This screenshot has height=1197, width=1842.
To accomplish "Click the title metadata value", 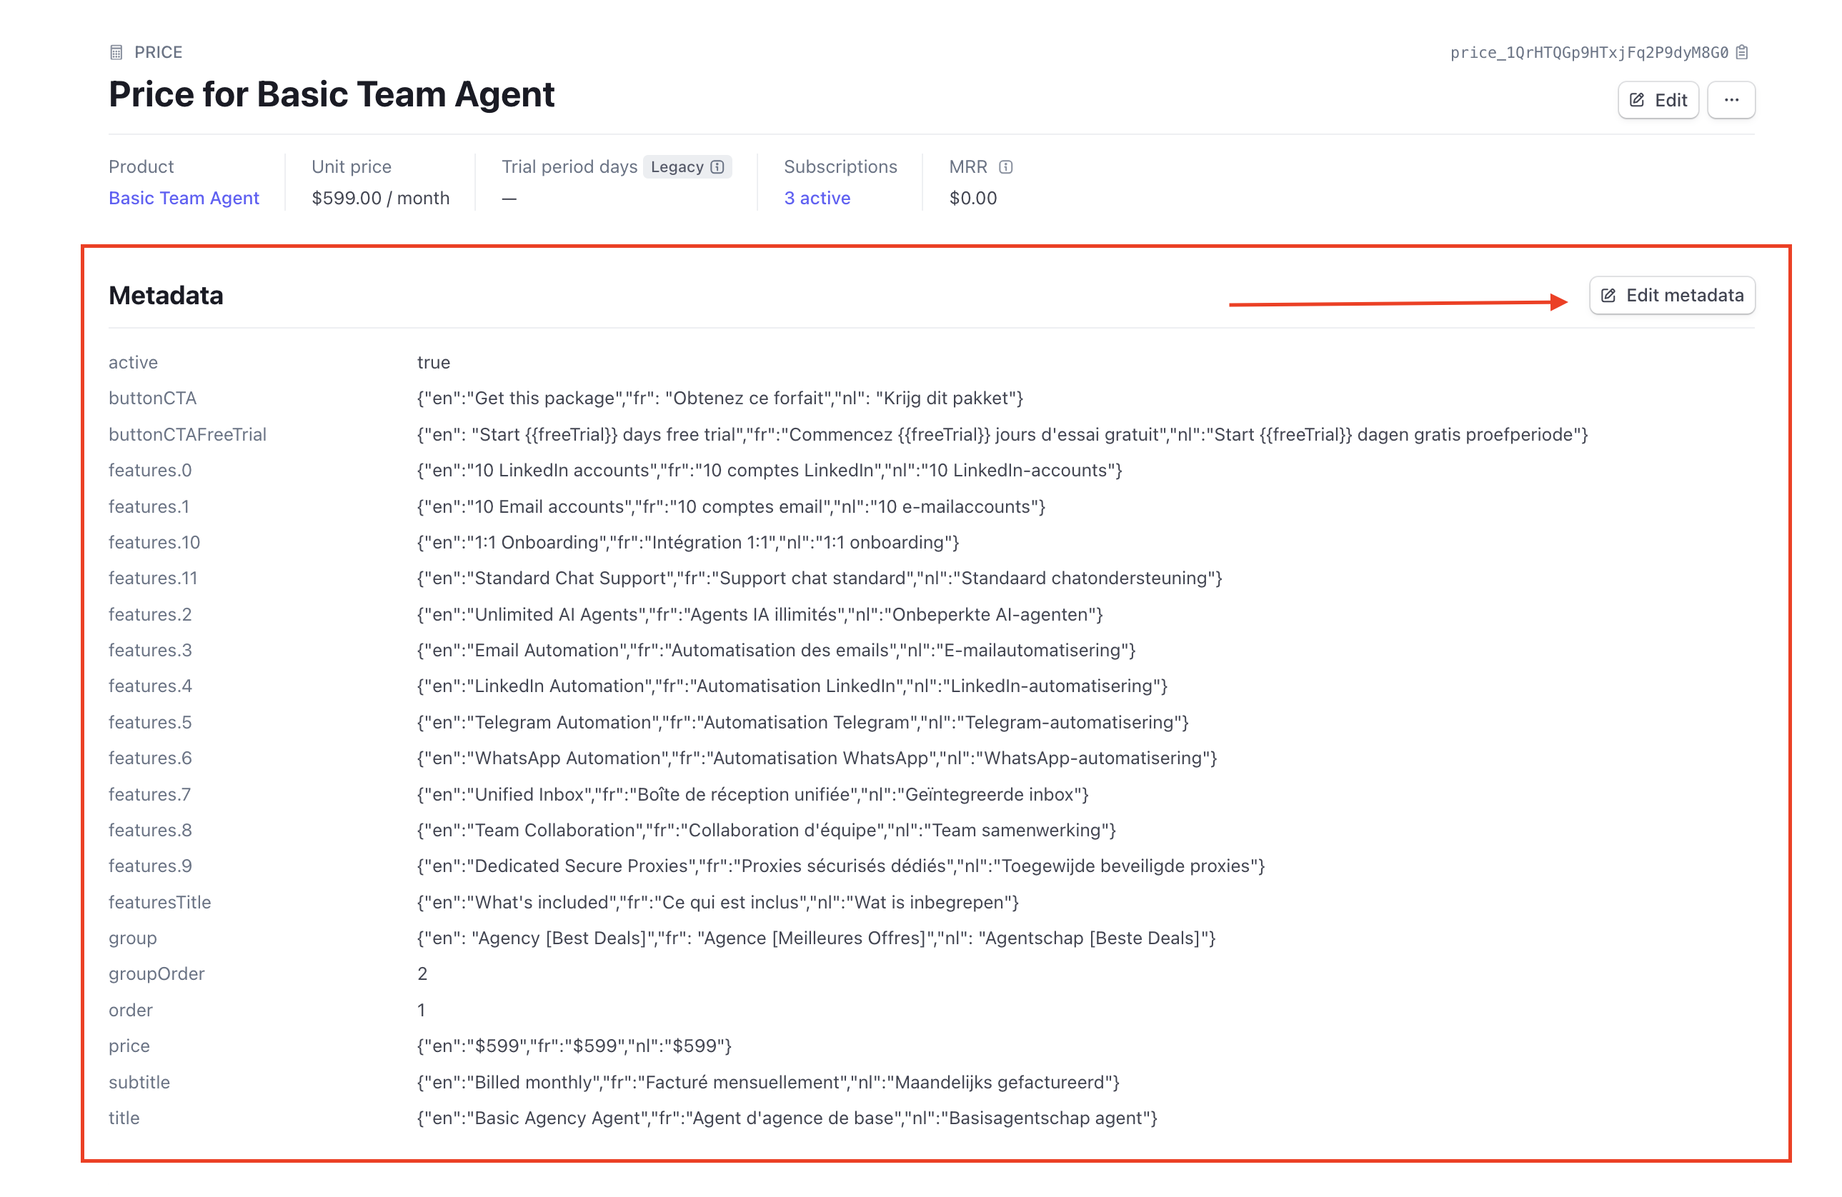I will (x=787, y=1118).
